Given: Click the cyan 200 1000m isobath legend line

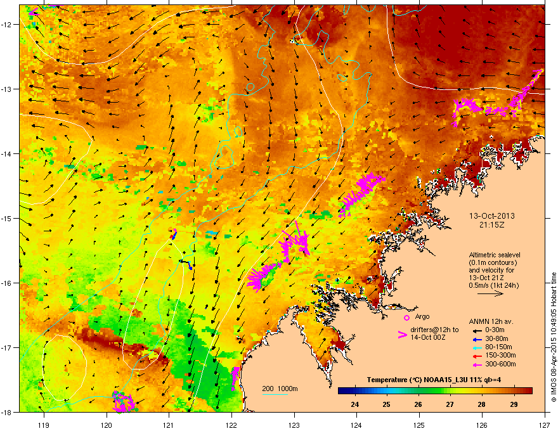Looking at the screenshot, I should (x=275, y=394).
